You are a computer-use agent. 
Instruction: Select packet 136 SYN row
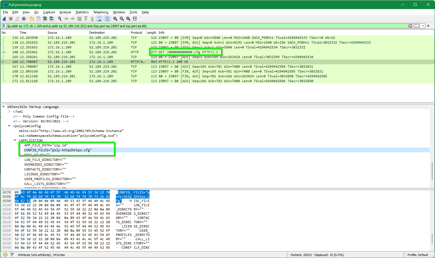click(x=217, y=38)
